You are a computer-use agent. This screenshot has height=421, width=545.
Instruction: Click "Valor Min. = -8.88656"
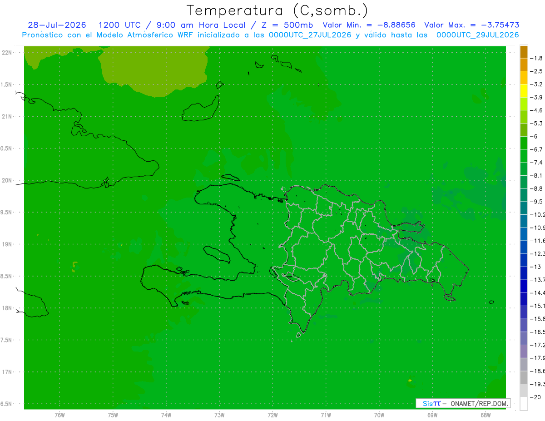(x=369, y=25)
